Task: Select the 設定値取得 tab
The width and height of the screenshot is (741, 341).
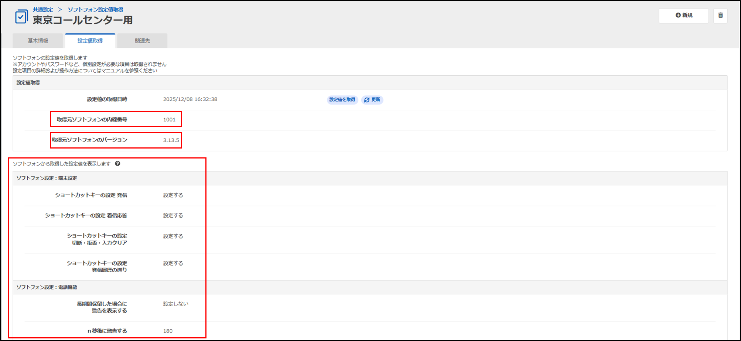Action: pos(90,41)
